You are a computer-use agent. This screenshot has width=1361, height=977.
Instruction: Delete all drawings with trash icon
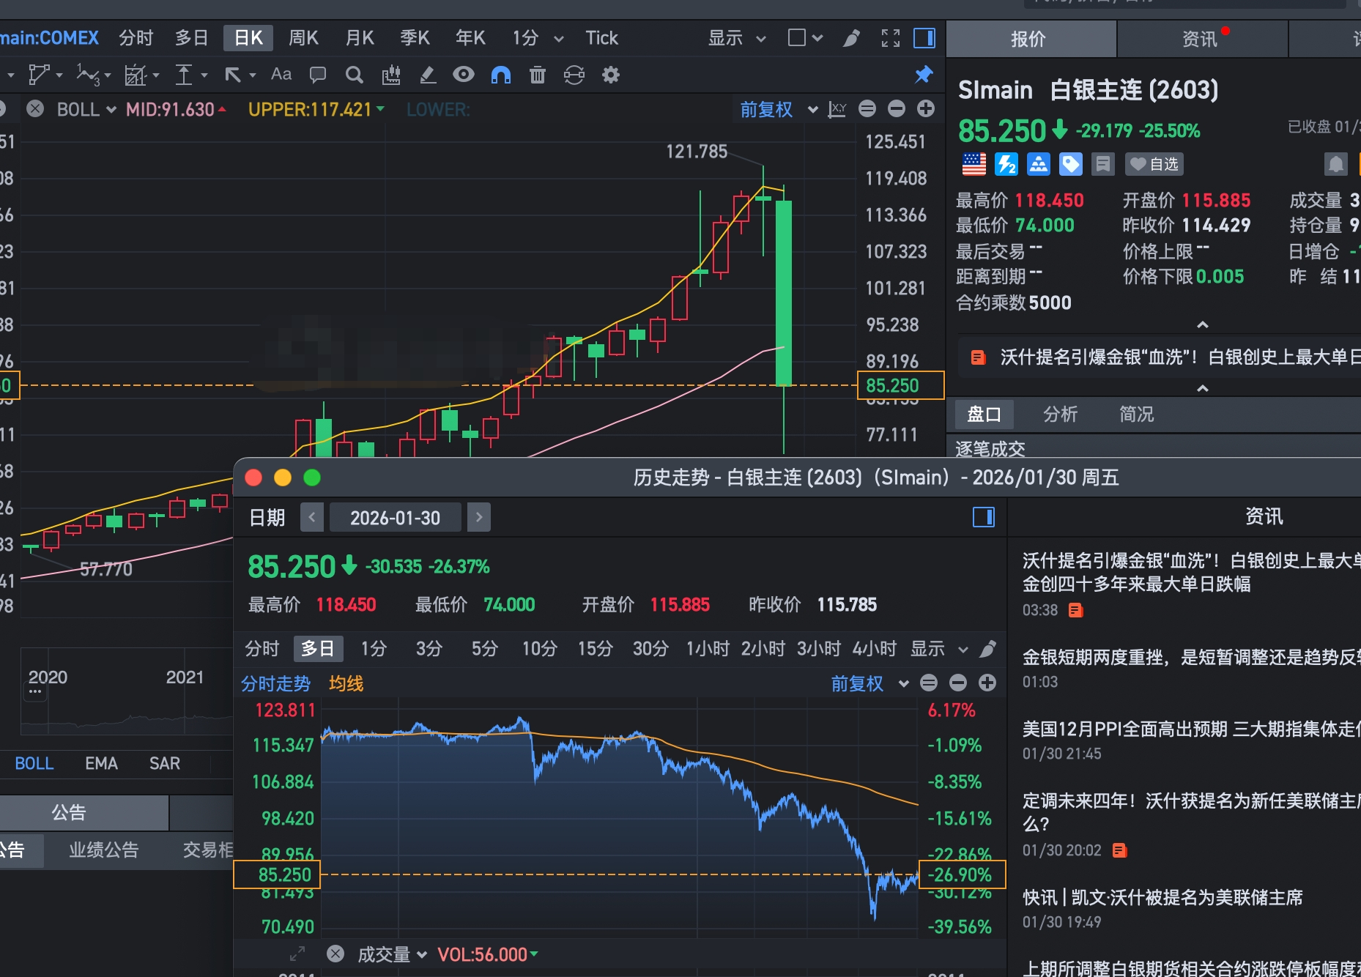click(538, 75)
